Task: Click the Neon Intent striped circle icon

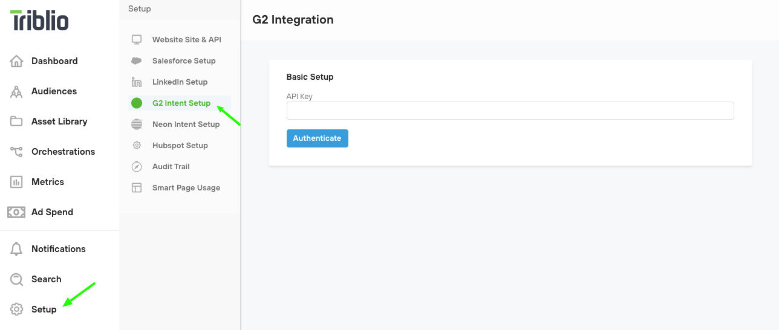Action: 137,125
